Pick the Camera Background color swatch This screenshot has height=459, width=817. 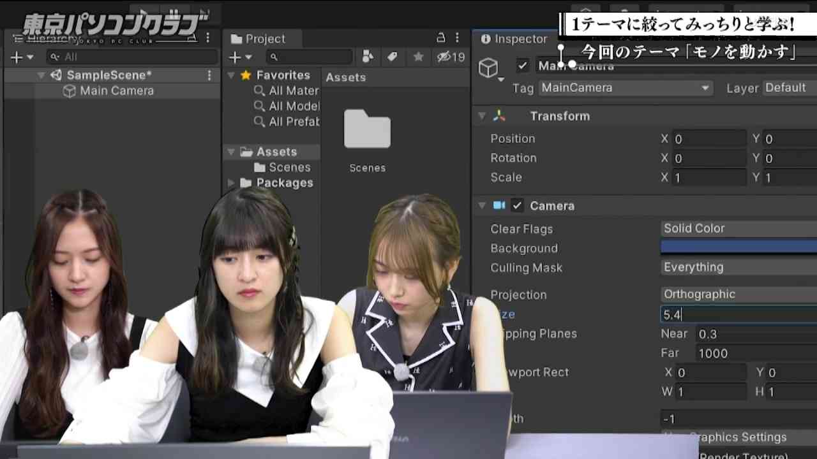coord(738,247)
